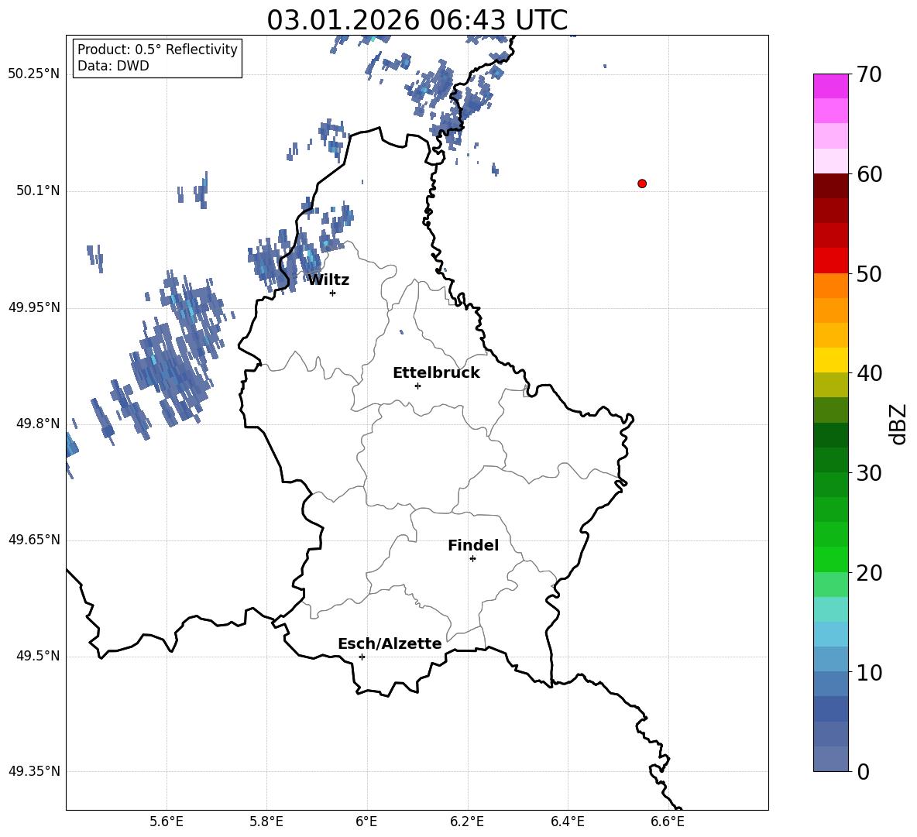Click the 6.2°E longitude label
Screen dimensions: 917x837
tap(467, 822)
